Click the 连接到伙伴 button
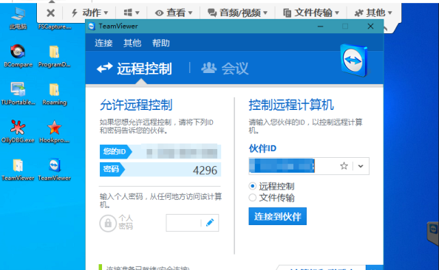439x270 pixels. [277, 216]
